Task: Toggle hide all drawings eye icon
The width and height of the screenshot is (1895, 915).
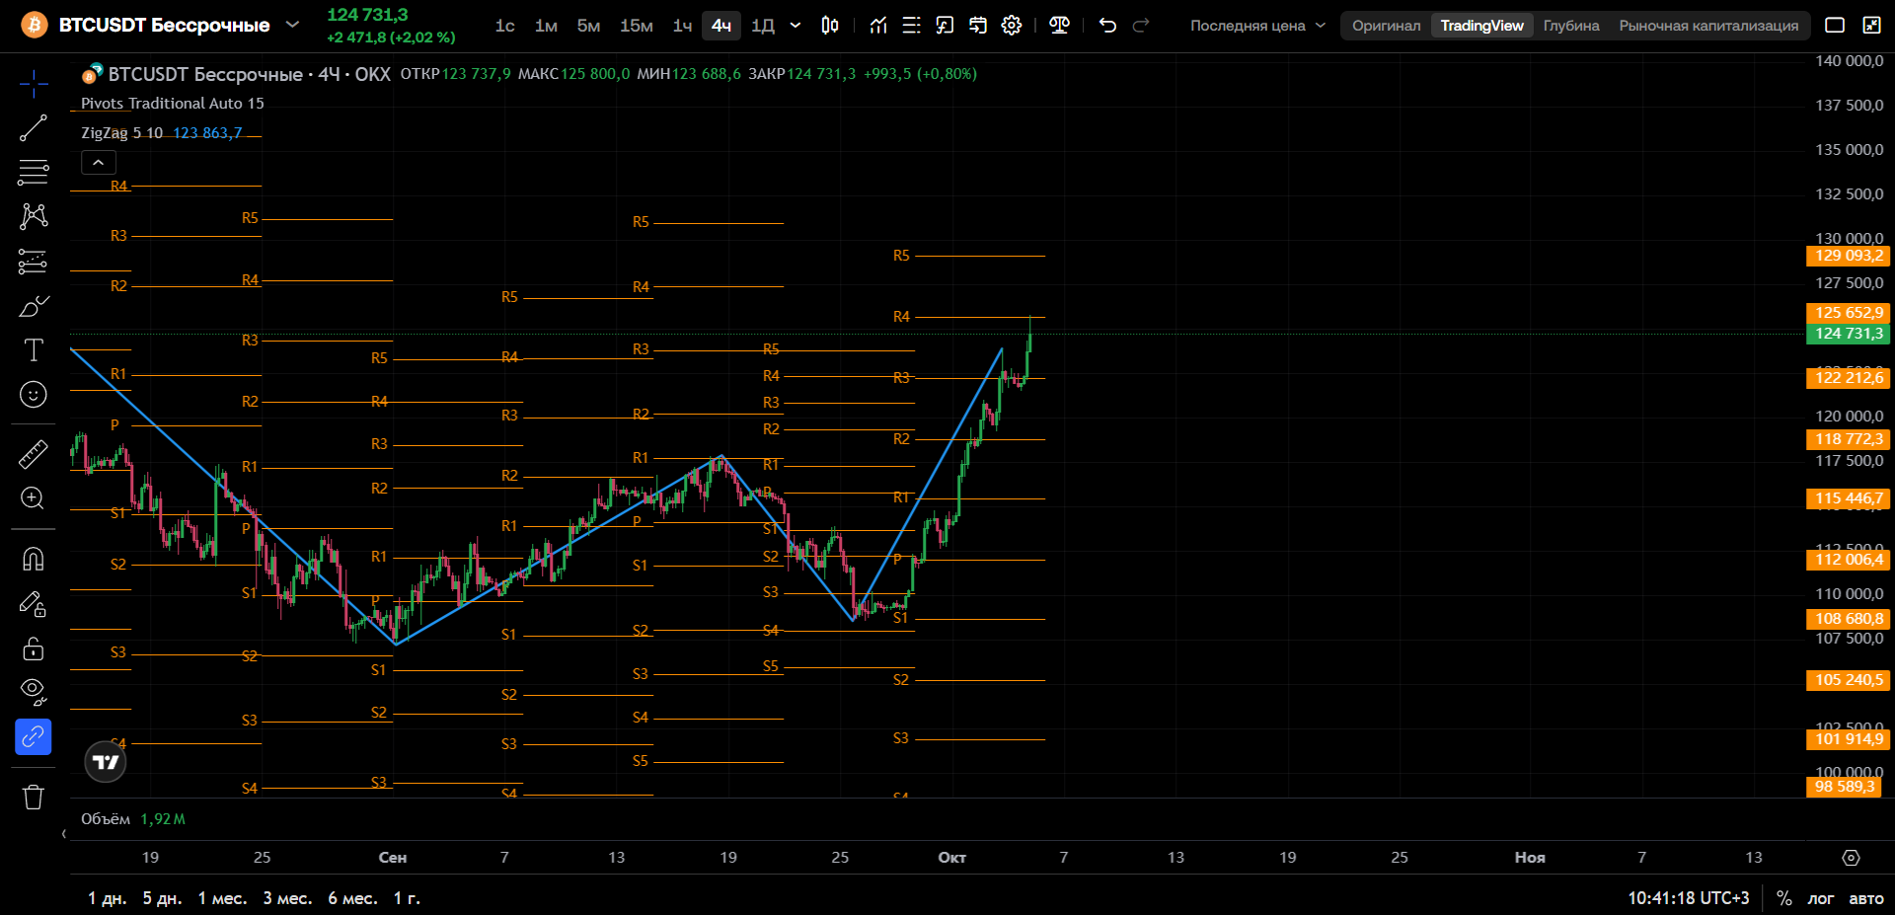Action: 34,692
